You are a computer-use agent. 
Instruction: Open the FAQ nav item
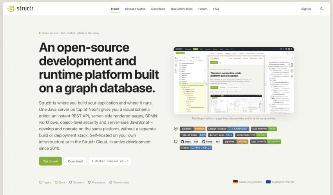coord(216,9)
